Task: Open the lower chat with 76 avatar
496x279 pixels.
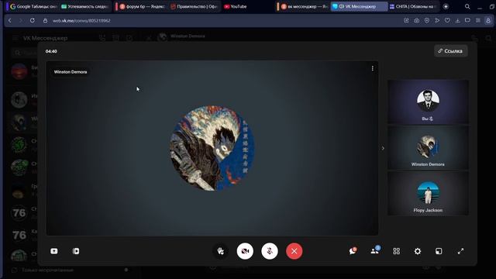Action: pyautogui.click(x=22, y=235)
